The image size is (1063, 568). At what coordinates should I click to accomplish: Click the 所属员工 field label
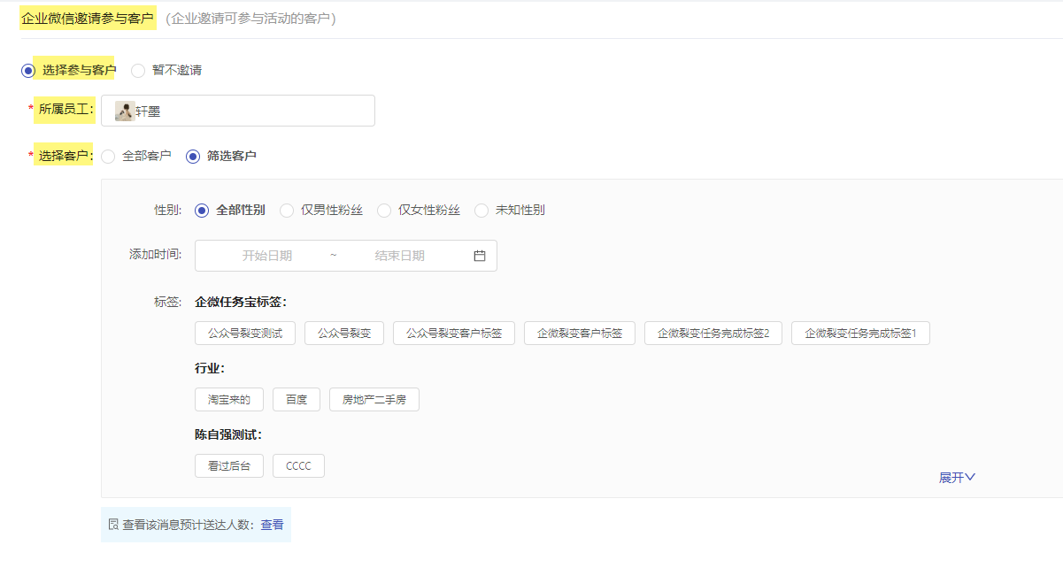65,110
